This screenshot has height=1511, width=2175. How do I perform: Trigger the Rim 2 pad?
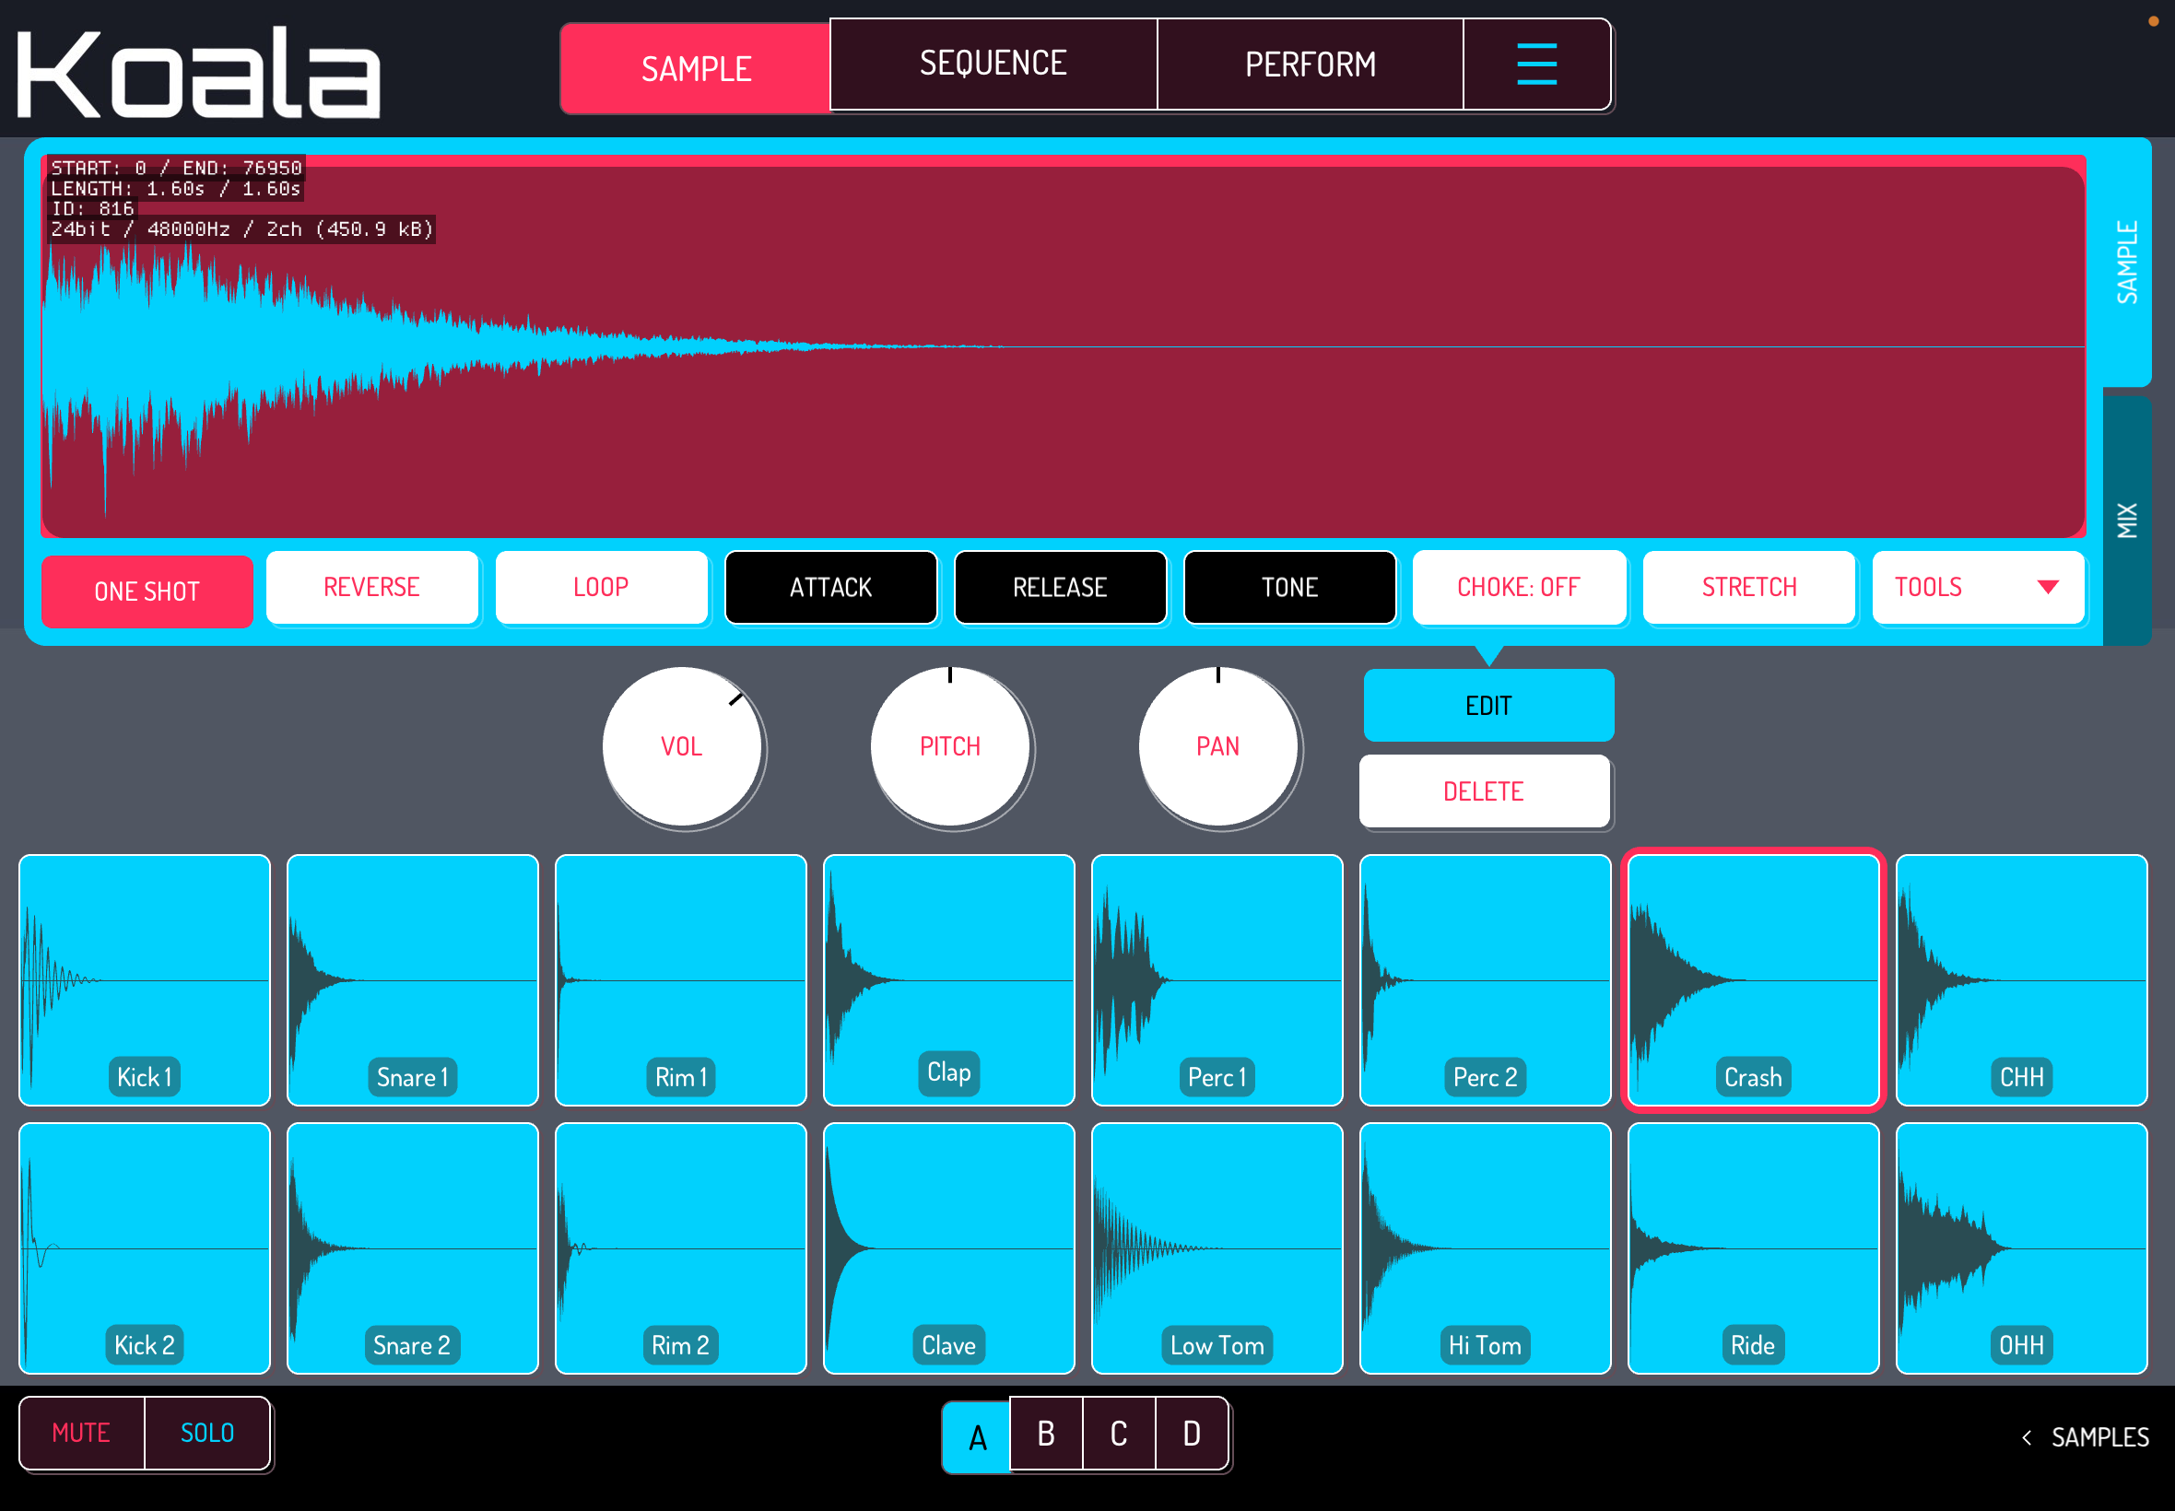[x=681, y=1247]
